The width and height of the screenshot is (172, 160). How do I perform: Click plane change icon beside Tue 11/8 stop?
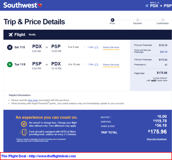coord(97,65)
